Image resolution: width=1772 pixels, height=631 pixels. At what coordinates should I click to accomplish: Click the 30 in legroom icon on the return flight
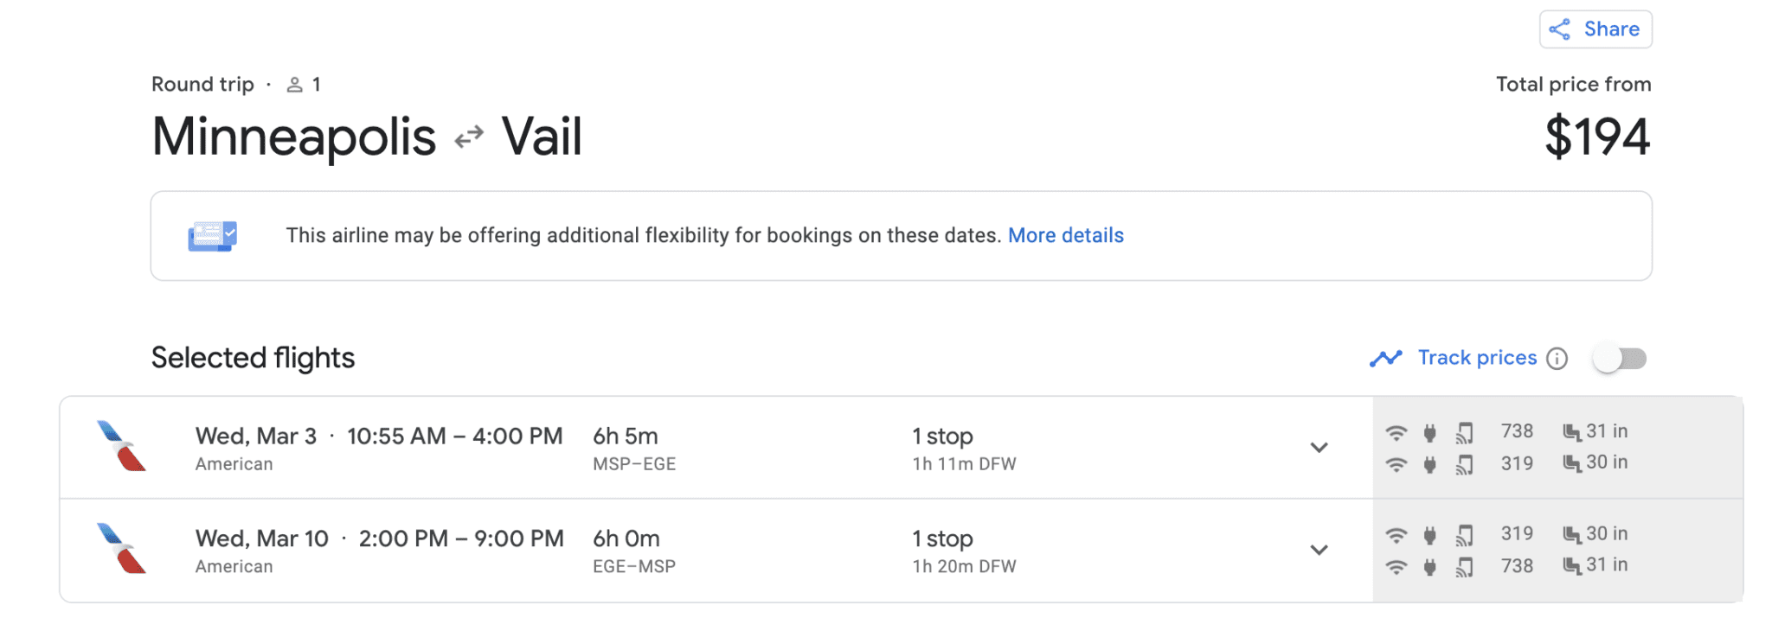coord(1571,533)
